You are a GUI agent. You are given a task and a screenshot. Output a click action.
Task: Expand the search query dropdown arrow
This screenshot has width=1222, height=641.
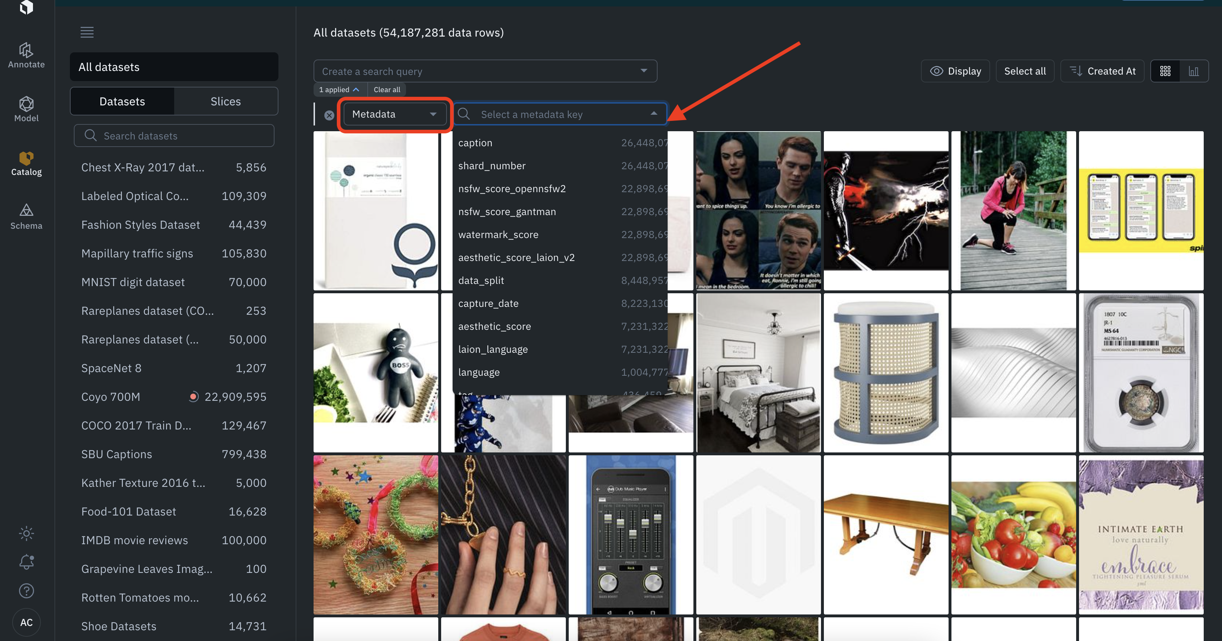644,71
